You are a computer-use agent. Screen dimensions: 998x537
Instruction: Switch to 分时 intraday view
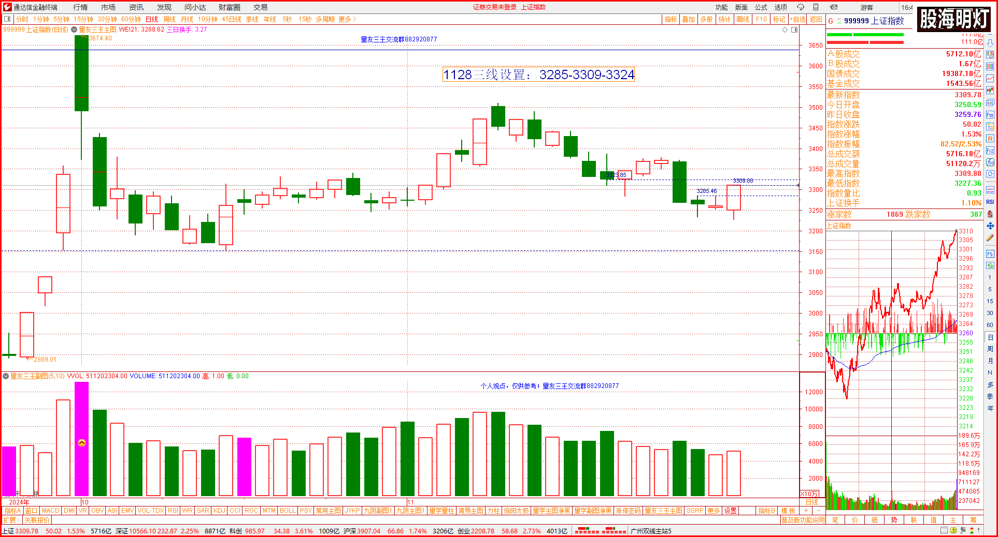[22, 19]
